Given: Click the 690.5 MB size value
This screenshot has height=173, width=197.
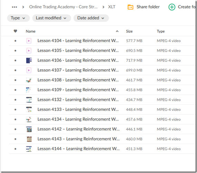Looking at the screenshot, I should tap(134, 51).
